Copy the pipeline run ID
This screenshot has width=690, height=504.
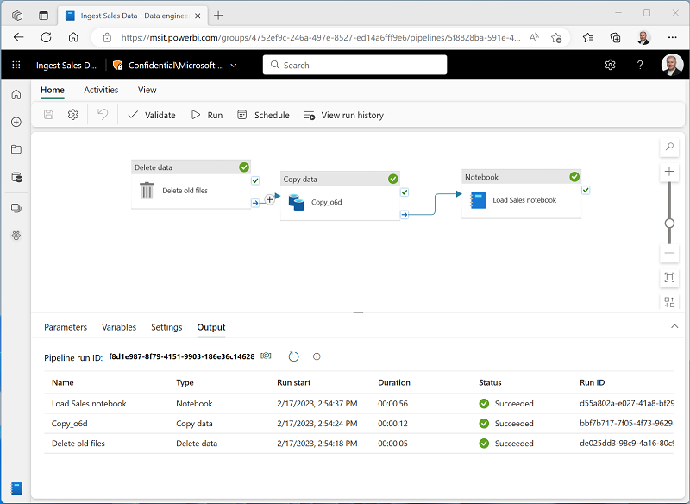[267, 356]
